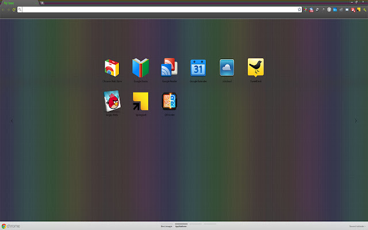Screen dimensions: 368x230
Task: Click the blue calendar extension icon
Action: click(x=335, y=10)
